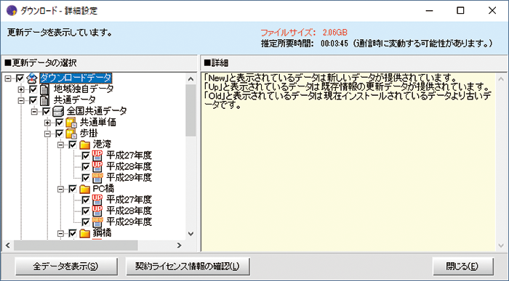Click the 地域独自データ building icon
The image size is (509, 281).
point(44,89)
